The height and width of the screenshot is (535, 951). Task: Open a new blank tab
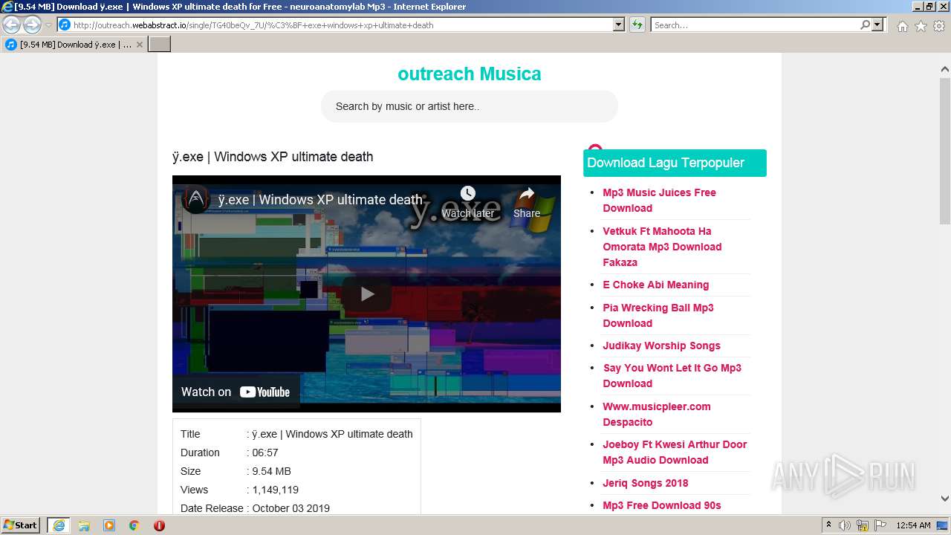pyautogui.click(x=160, y=45)
